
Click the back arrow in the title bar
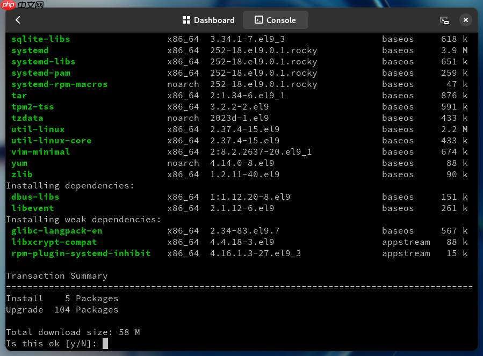point(17,20)
